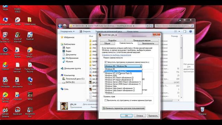Click the Отмена button
The image size is (222, 125).
(139, 116)
